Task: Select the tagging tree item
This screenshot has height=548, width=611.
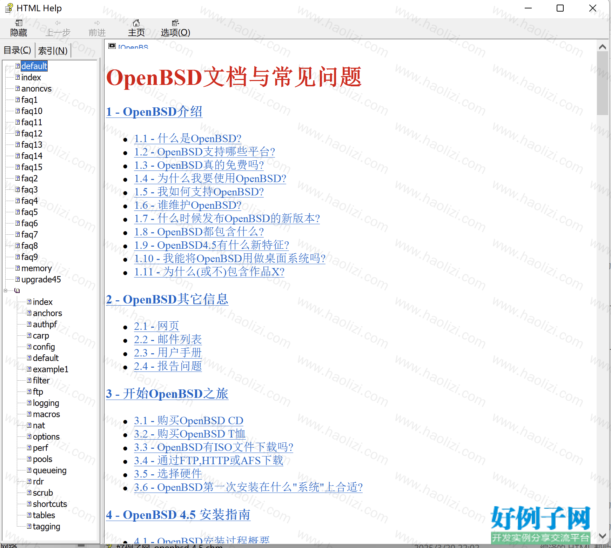Action: [x=46, y=526]
